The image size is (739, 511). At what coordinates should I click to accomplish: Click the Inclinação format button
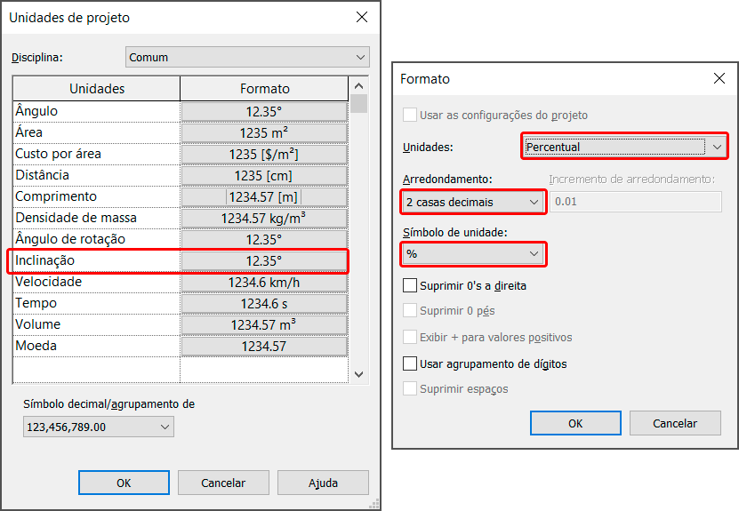(264, 260)
